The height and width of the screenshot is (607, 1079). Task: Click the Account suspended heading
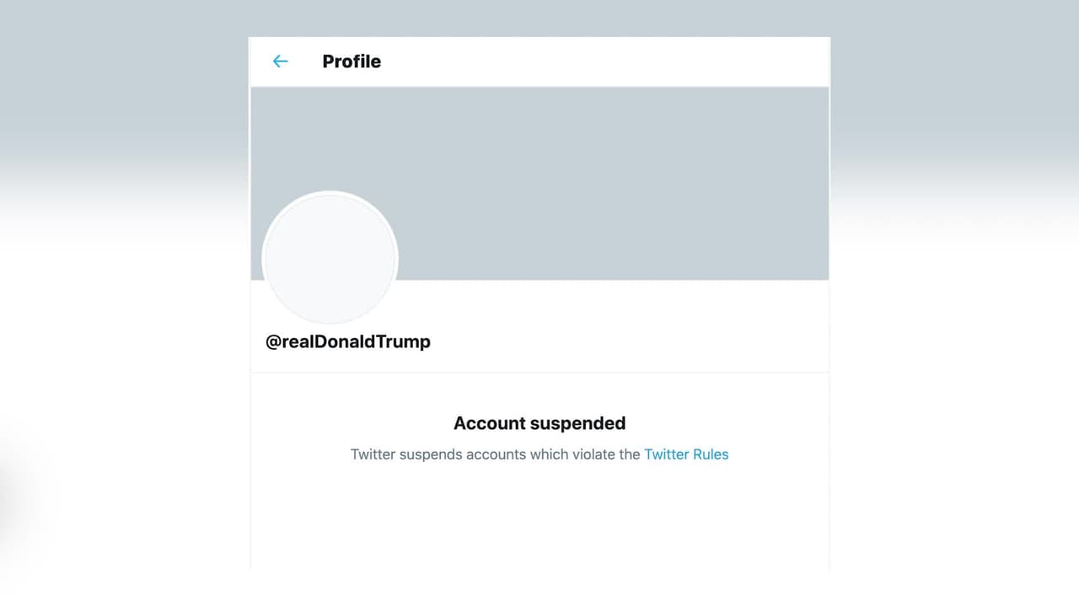[x=539, y=423]
